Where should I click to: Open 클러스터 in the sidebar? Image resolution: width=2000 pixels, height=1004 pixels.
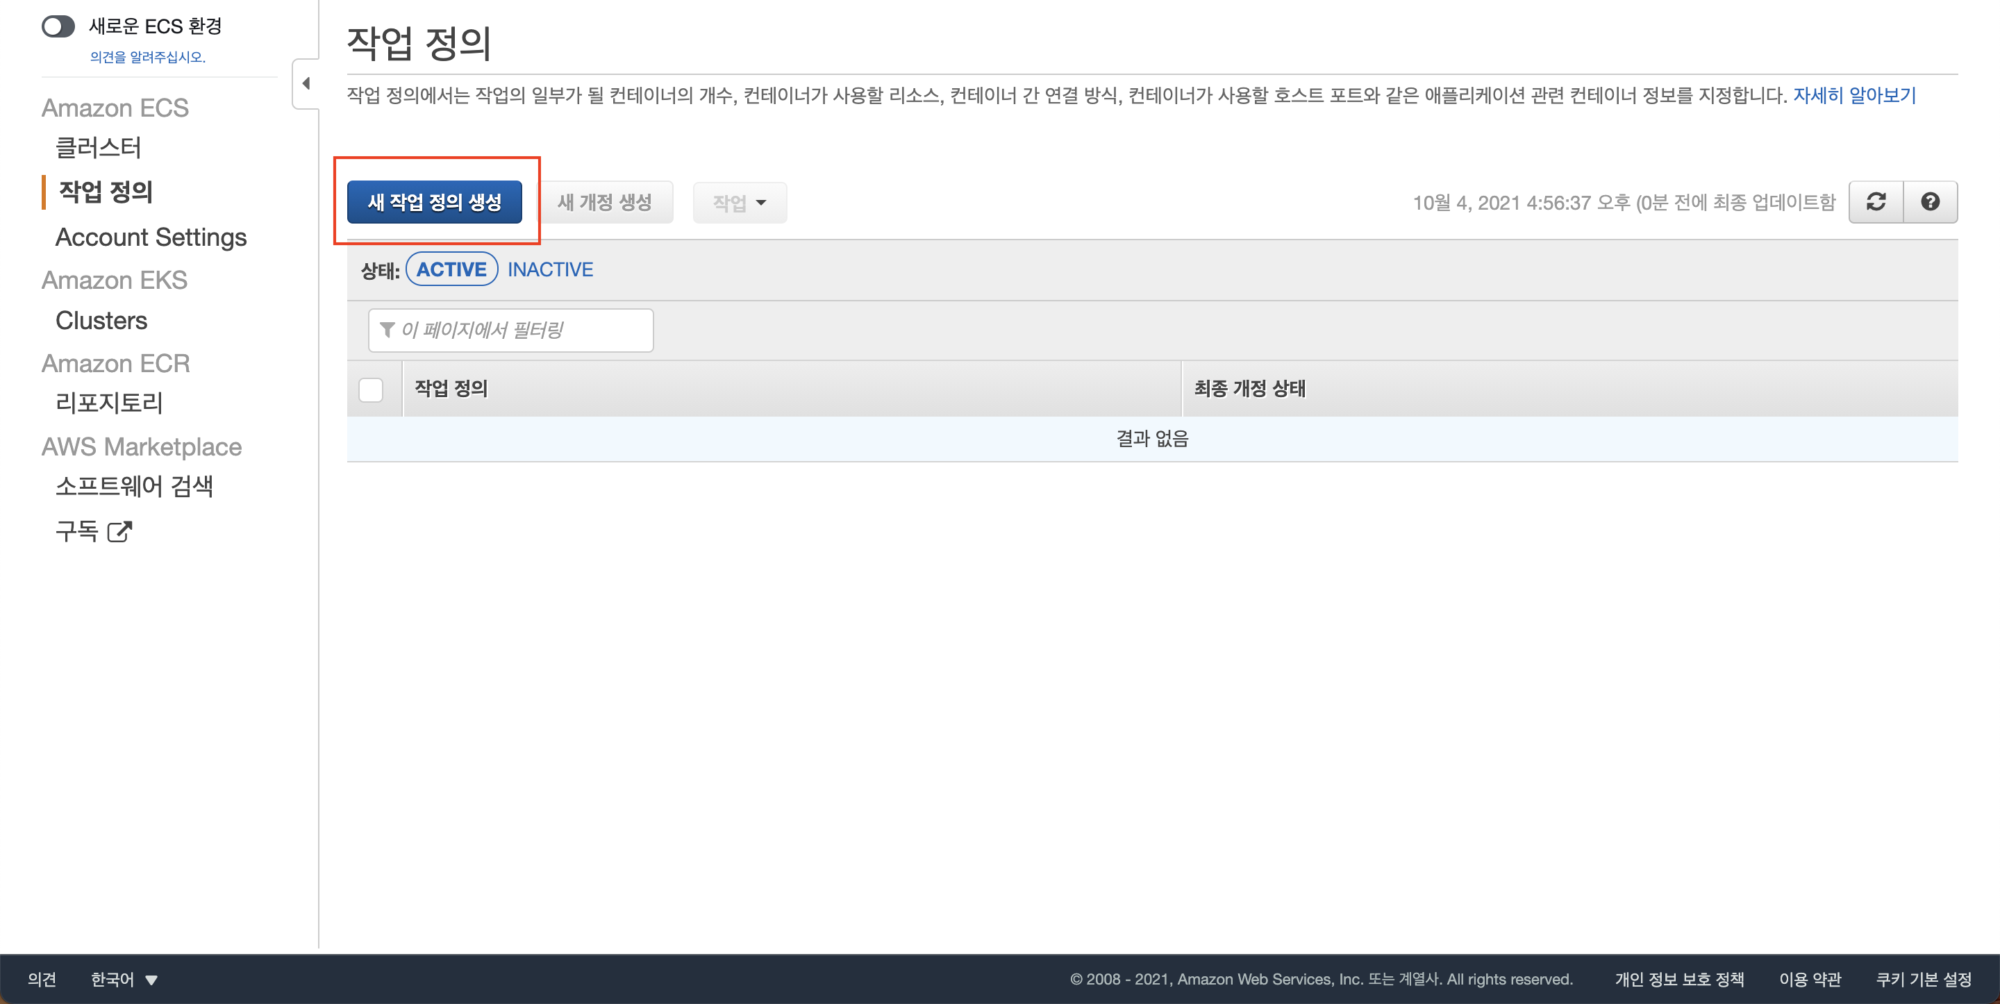(99, 147)
